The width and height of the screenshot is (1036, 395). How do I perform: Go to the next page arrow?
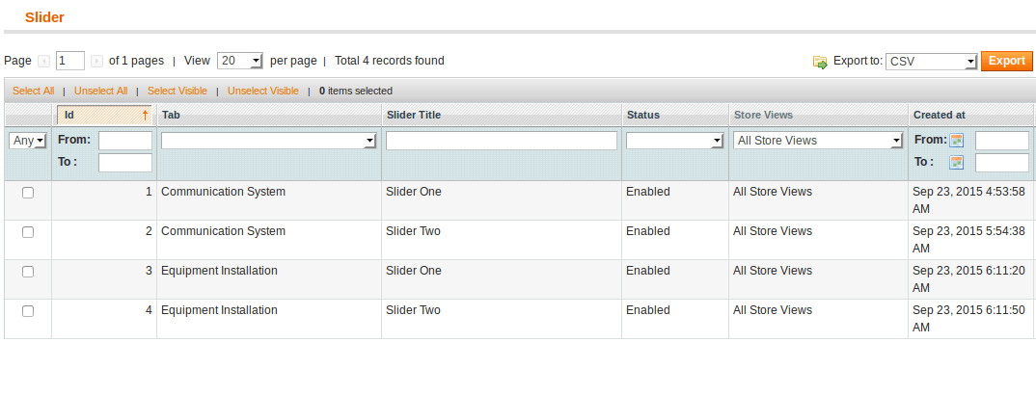coord(96,62)
